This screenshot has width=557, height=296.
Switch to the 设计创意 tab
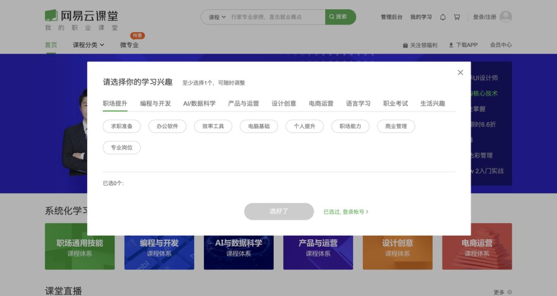(x=284, y=104)
